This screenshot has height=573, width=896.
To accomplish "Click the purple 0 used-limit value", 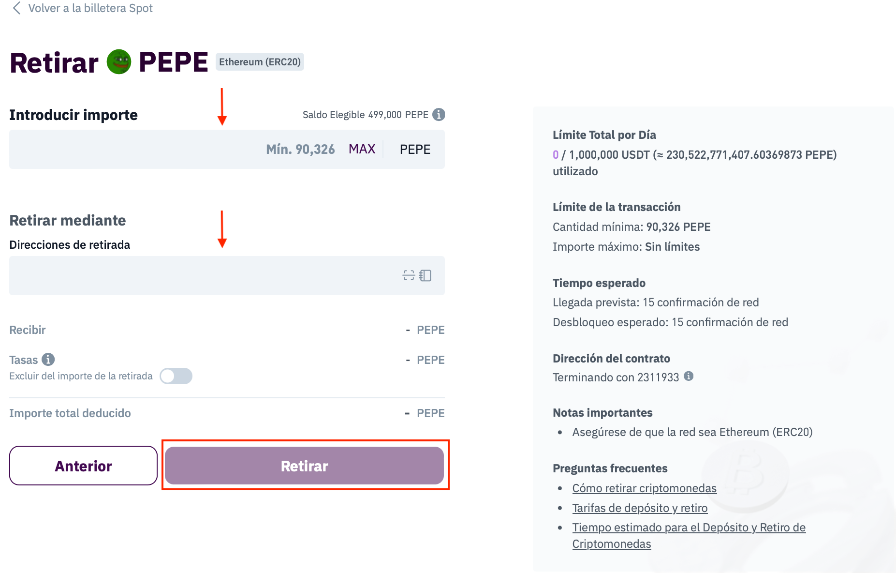I will (556, 155).
